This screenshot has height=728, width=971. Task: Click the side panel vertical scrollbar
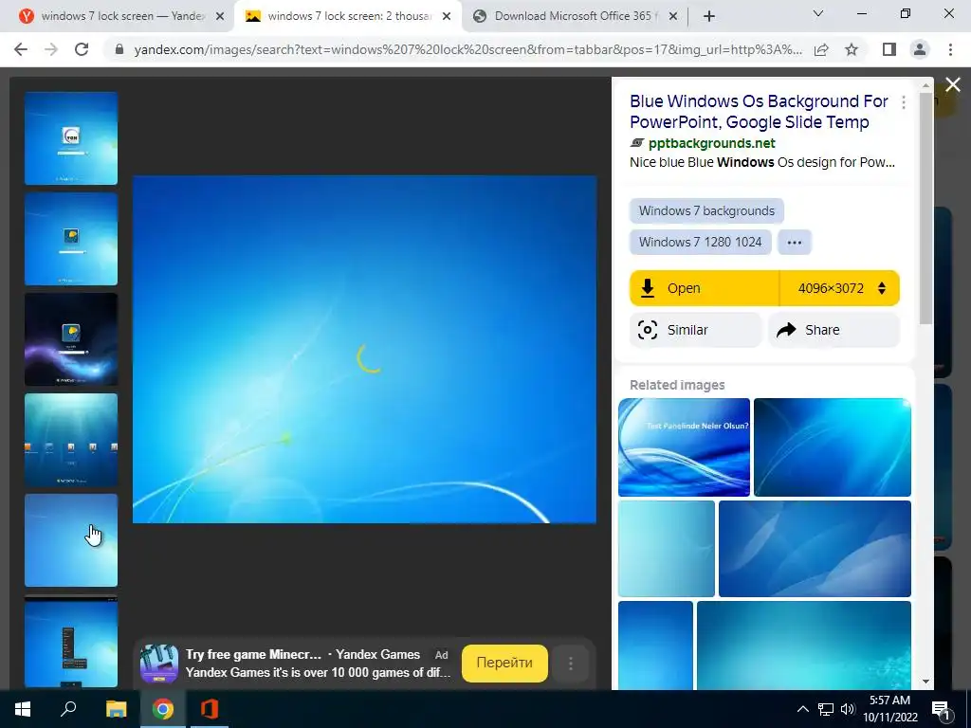pos(925,209)
